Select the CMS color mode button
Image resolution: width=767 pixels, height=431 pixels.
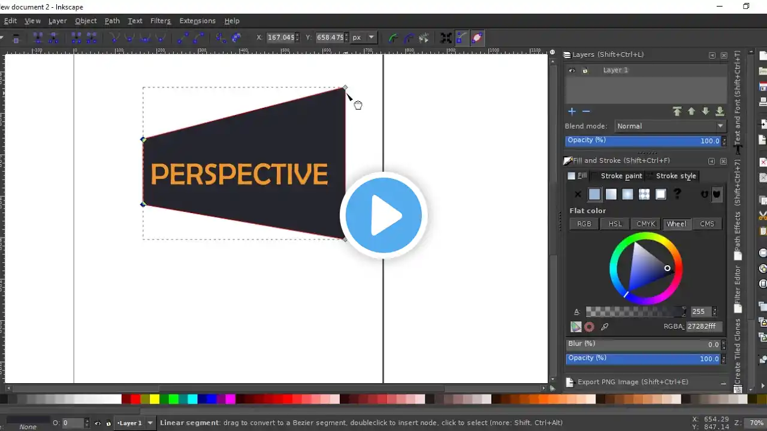707,224
